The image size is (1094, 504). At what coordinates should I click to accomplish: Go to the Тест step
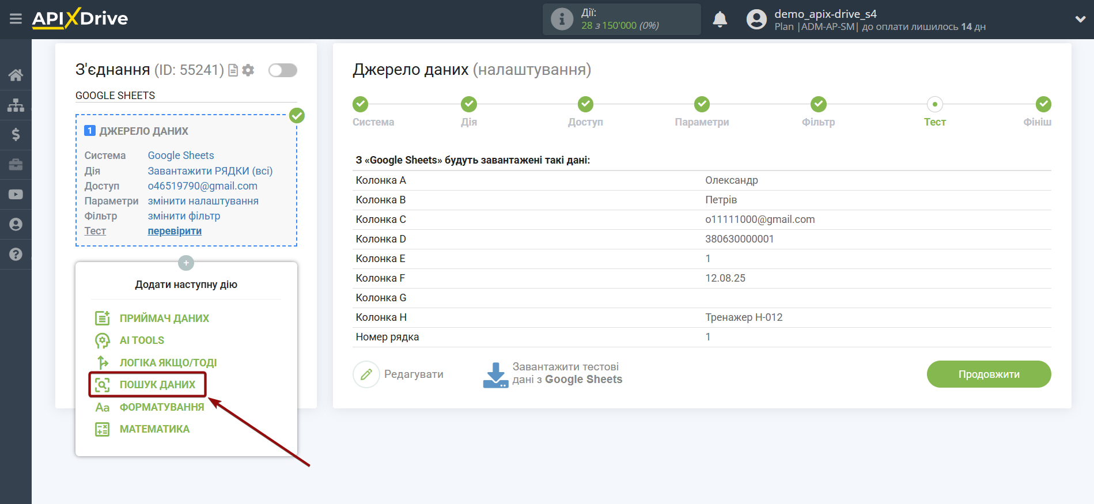935,104
